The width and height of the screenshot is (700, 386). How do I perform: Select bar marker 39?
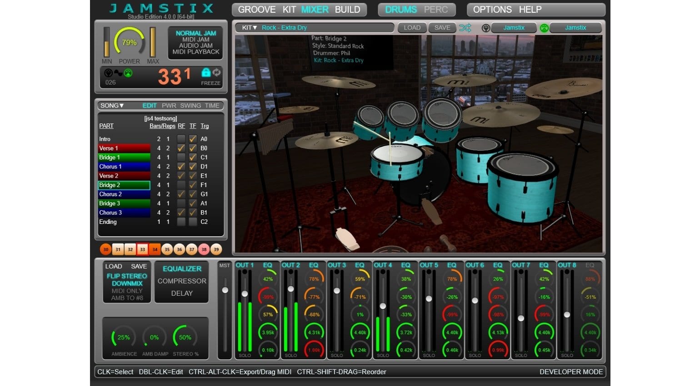click(216, 249)
